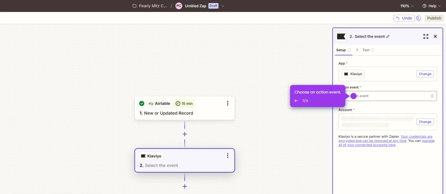The width and height of the screenshot is (446, 194).
Task: Click the Publish button
Action: point(434,18)
